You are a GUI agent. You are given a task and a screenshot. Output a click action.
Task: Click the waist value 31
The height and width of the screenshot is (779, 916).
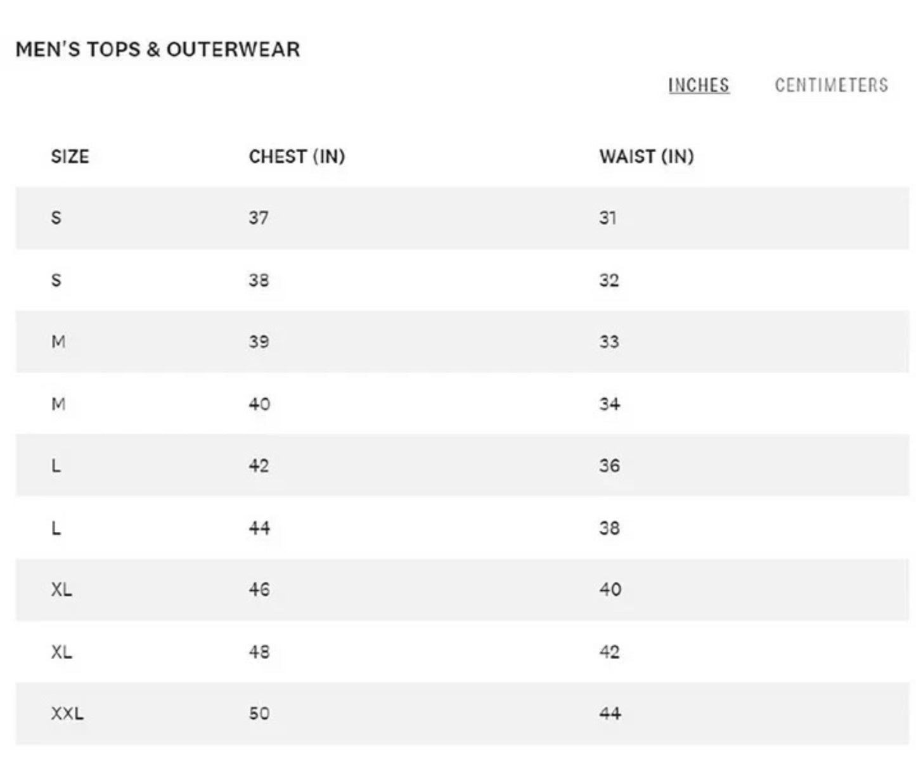[x=608, y=218]
